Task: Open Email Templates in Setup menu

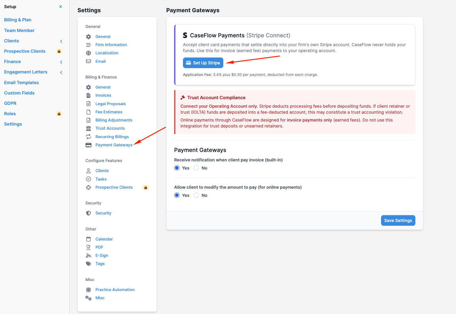Action: [x=21, y=83]
